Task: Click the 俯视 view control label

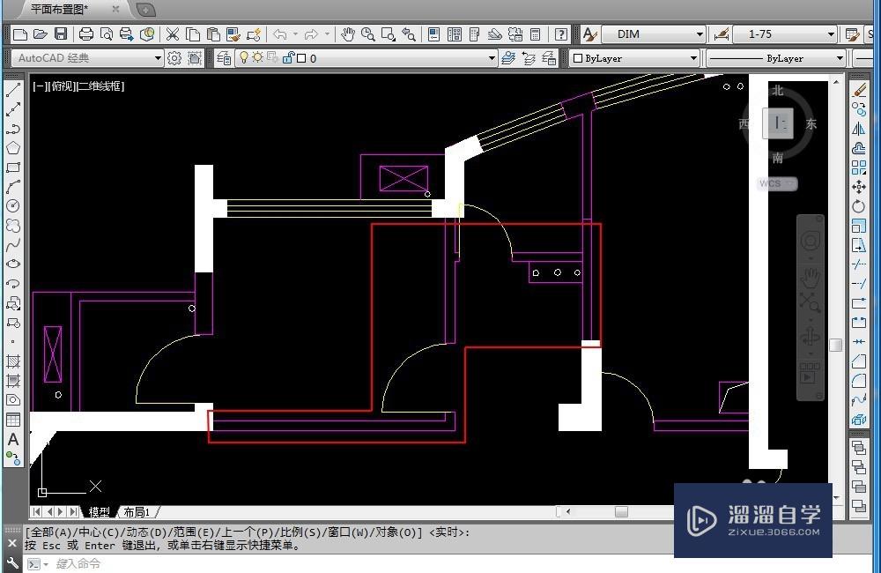Action: point(61,86)
